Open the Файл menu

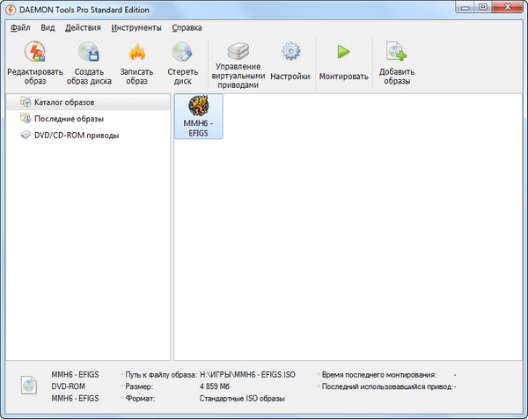coord(20,27)
